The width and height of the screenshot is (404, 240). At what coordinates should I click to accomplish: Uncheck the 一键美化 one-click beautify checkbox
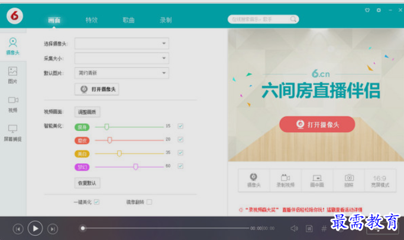(x=96, y=202)
